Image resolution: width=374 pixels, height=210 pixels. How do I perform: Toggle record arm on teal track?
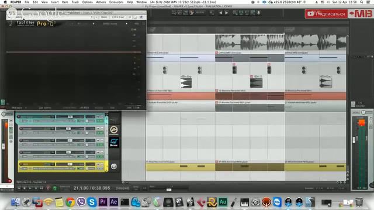pyautogui.click(x=19, y=117)
